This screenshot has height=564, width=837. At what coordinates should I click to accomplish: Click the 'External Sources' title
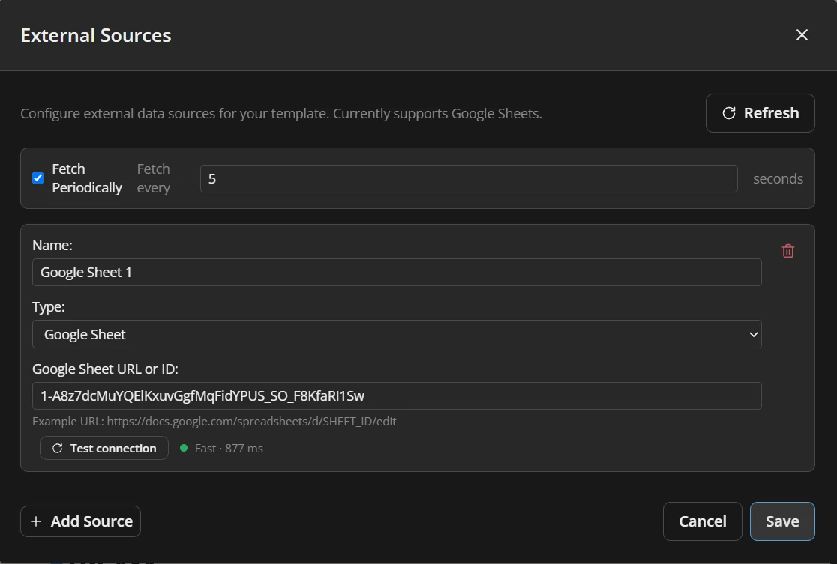[96, 35]
